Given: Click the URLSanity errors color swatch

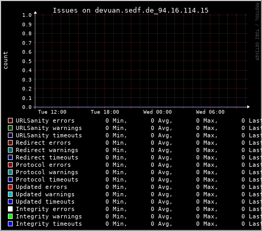Looking at the screenshot, I should (x=11, y=120).
